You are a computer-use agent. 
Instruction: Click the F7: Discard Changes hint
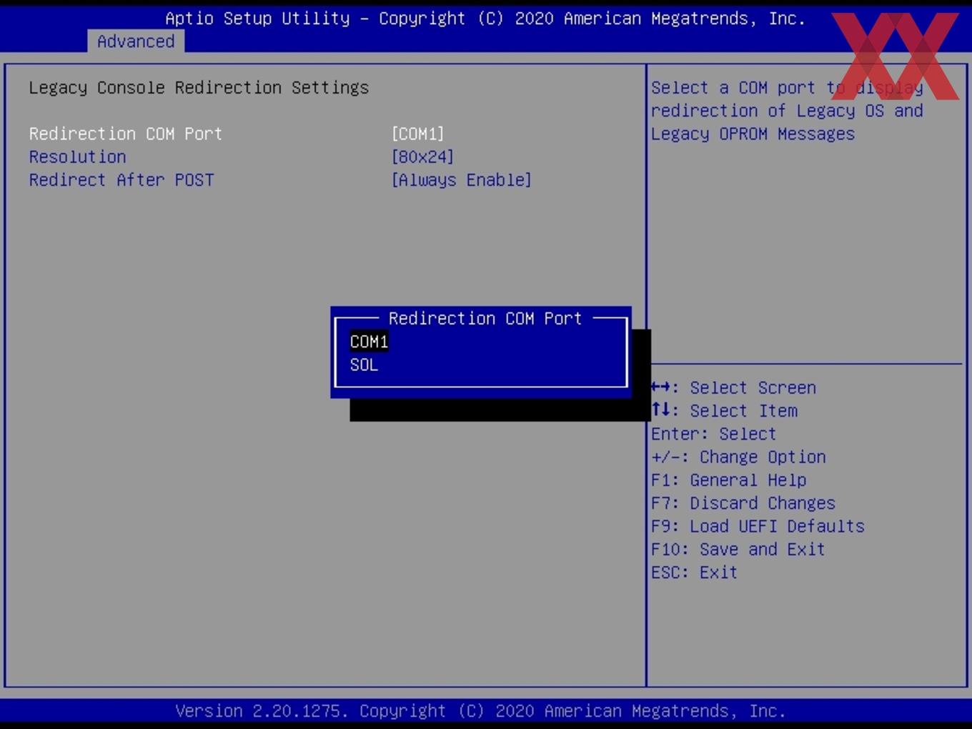click(x=743, y=503)
